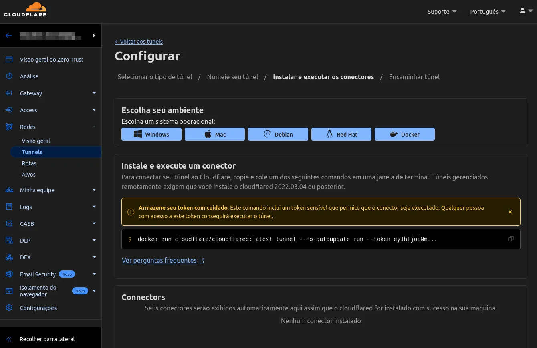Click the Configurações gear icon
This screenshot has width=537, height=348.
(x=9, y=308)
